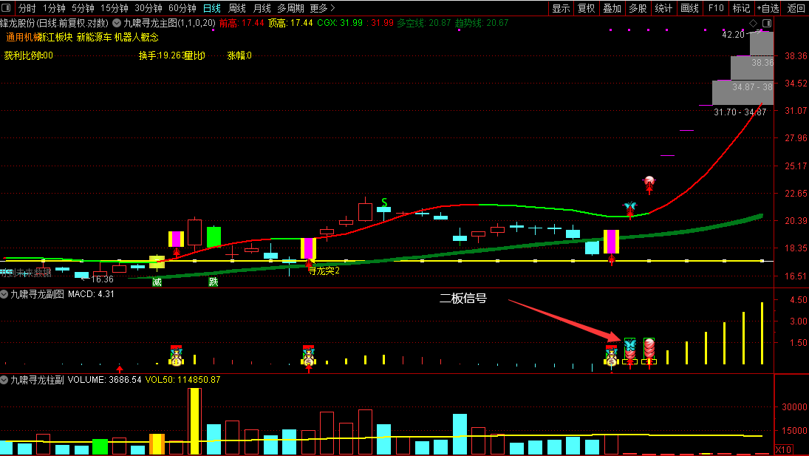Screen dimensions: 809x456
Task: Click the tallest yellow volume bar
Action: tap(194, 421)
